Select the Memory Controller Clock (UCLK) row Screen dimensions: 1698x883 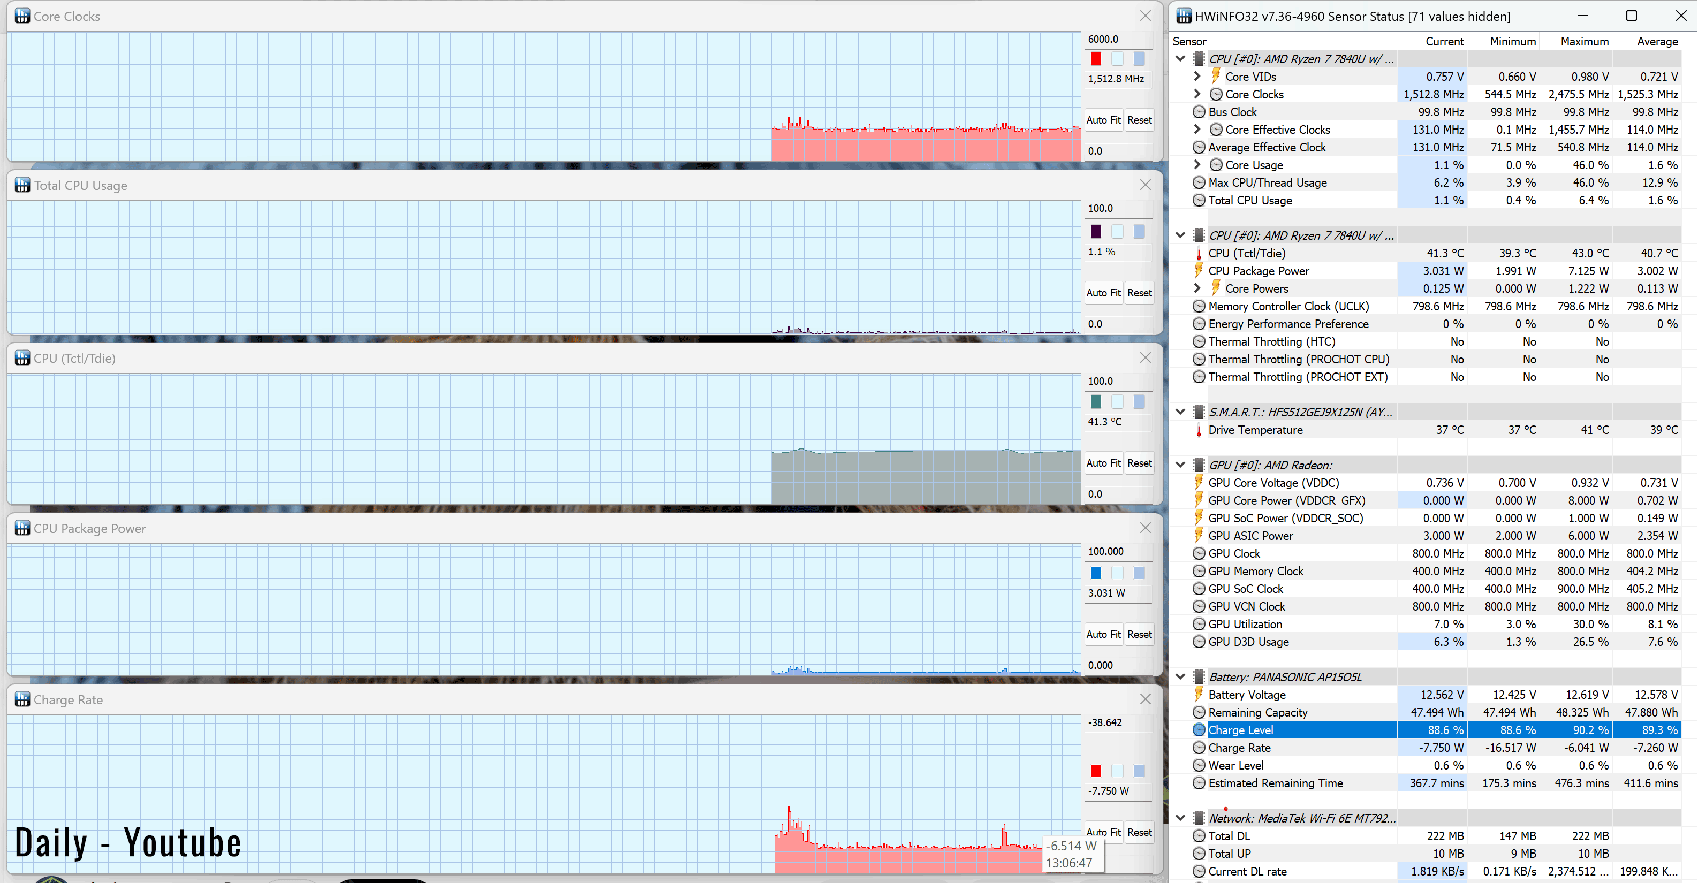[x=1436, y=306]
